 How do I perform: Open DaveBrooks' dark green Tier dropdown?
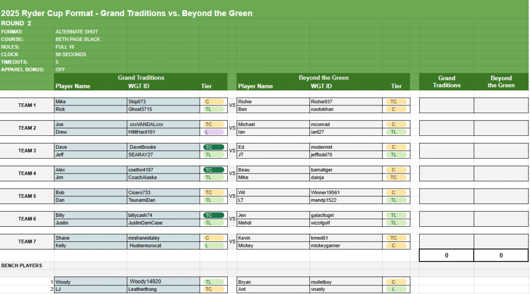pyautogui.click(x=214, y=147)
